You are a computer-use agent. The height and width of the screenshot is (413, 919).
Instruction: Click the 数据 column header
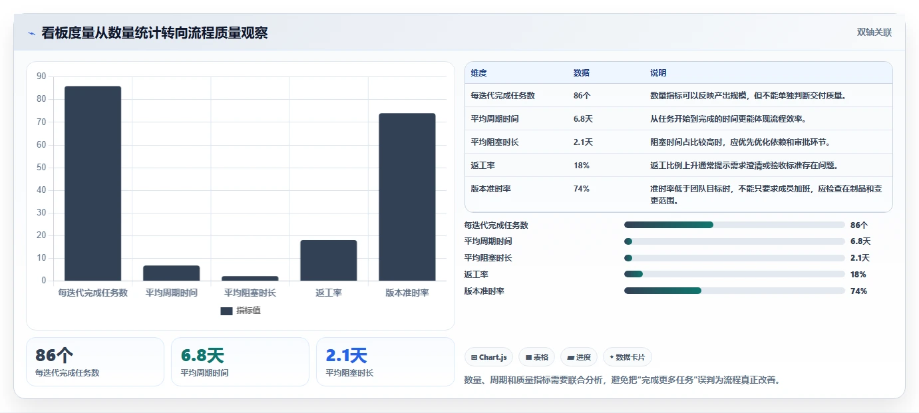point(581,73)
